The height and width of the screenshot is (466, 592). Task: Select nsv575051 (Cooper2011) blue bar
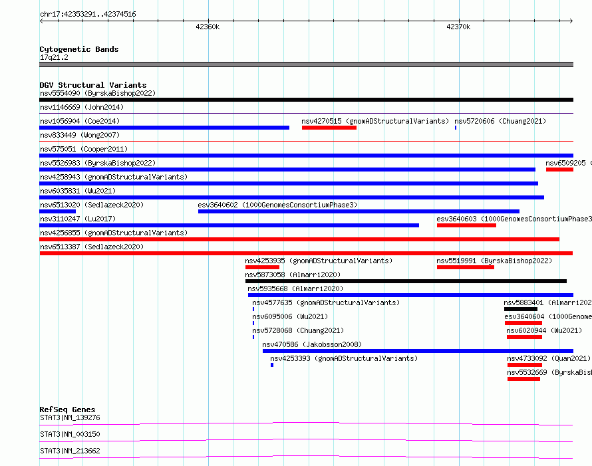point(306,156)
